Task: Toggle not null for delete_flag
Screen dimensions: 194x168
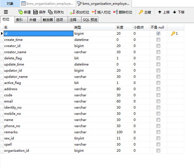Action: 158,58
